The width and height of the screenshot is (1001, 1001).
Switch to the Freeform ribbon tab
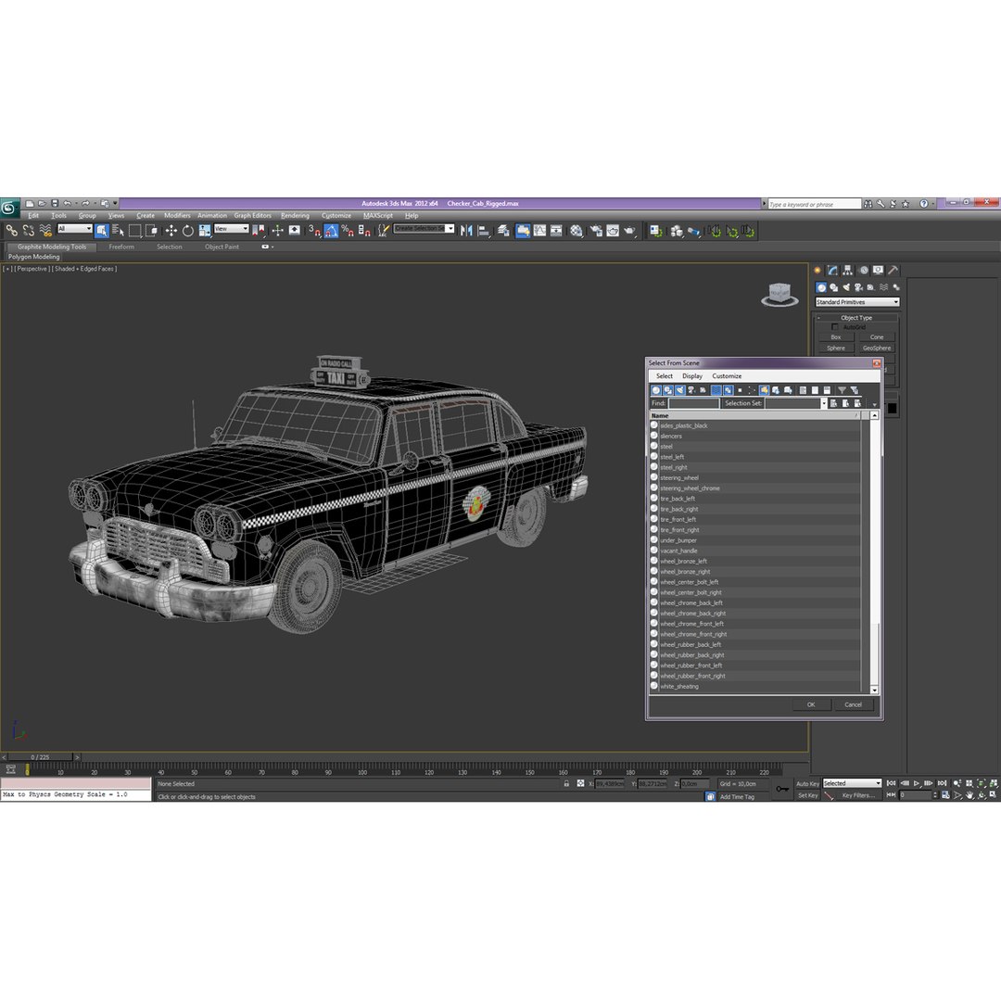(121, 247)
